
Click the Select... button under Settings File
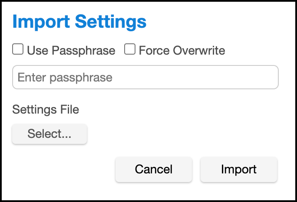tap(49, 134)
